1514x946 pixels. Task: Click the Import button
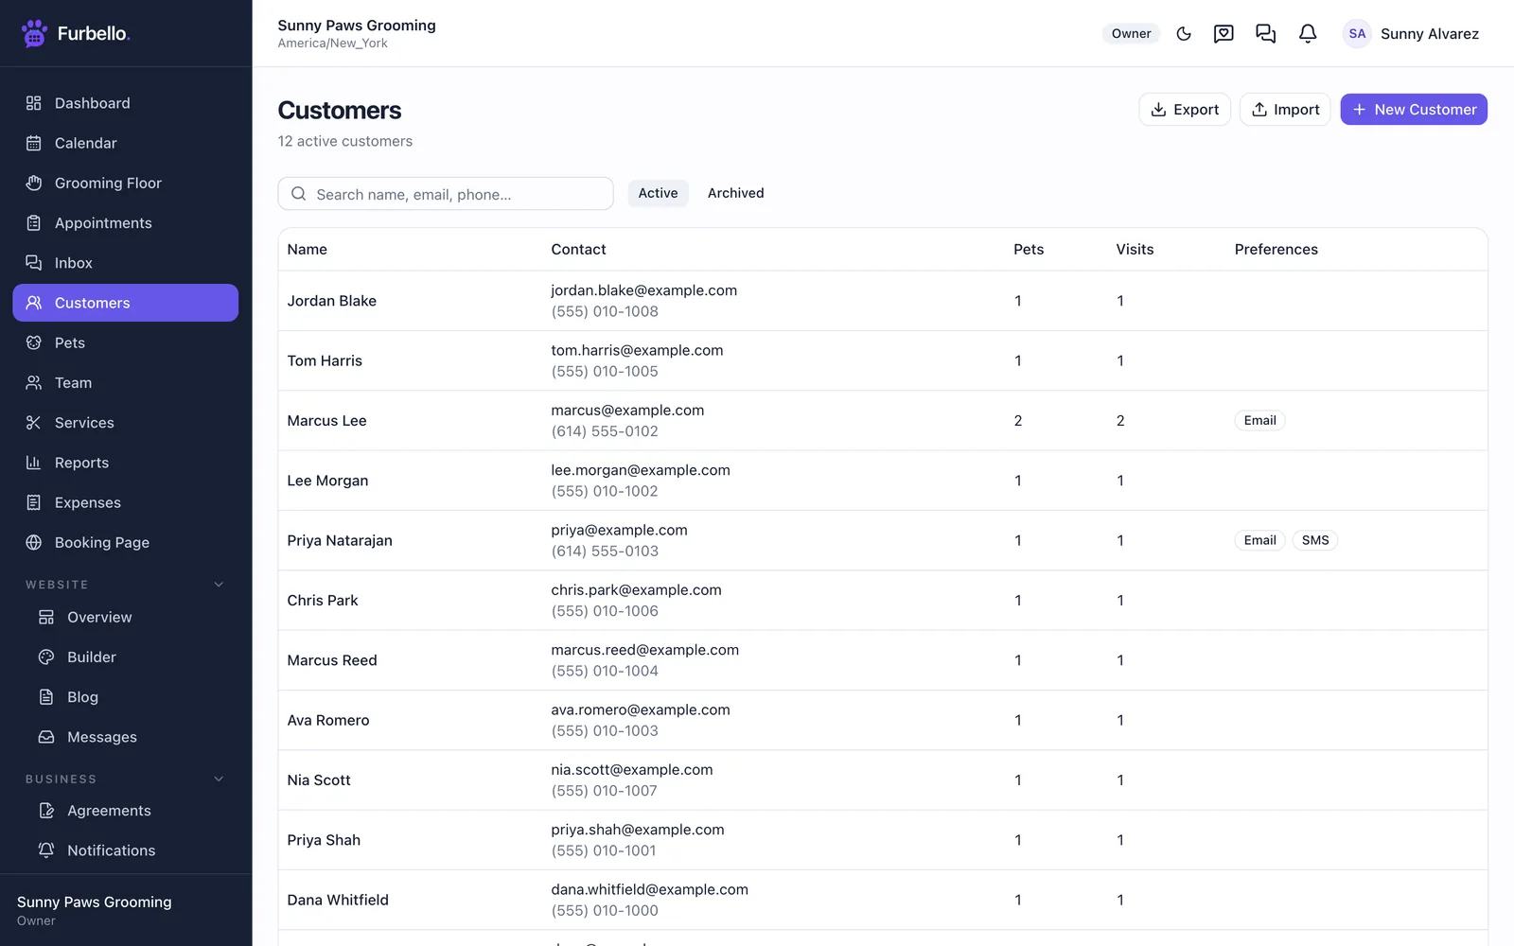coord(1285,110)
